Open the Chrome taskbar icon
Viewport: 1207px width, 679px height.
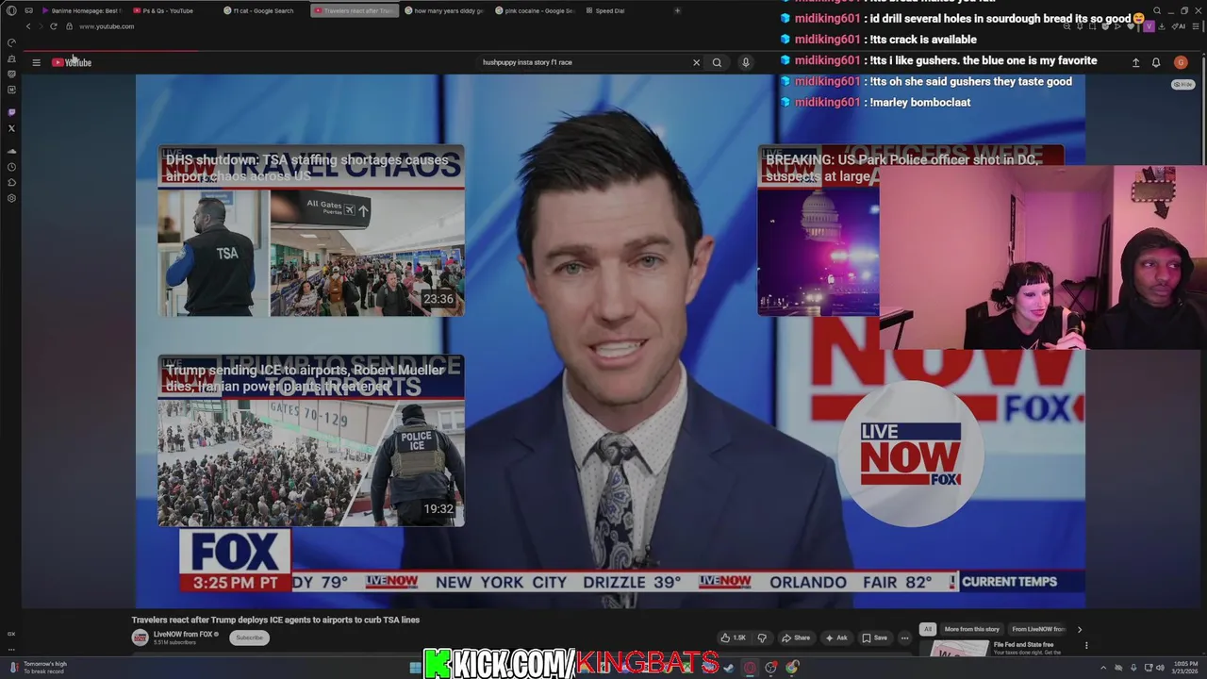pos(792,668)
